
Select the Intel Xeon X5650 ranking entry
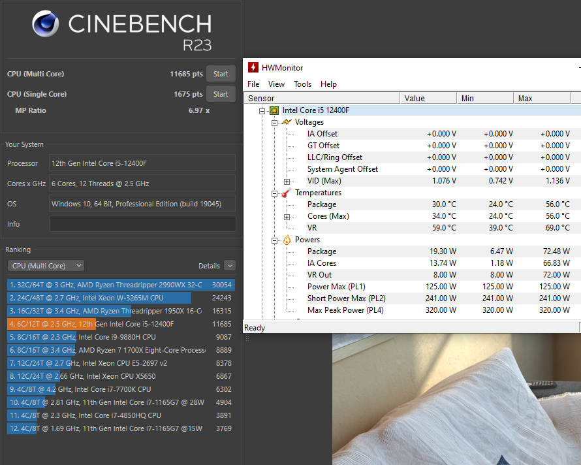coord(121,376)
